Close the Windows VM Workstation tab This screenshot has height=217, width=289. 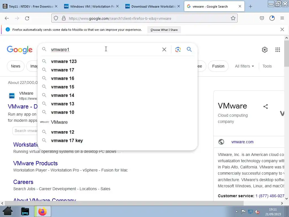click(117, 6)
